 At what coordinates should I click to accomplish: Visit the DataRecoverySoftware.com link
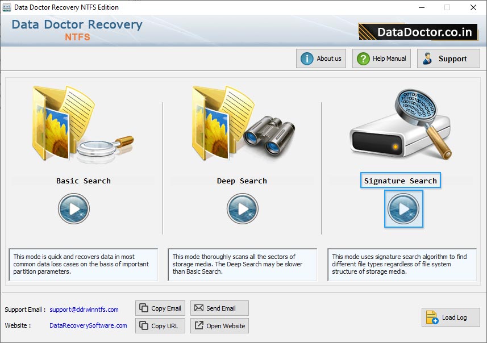click(88, 325)
